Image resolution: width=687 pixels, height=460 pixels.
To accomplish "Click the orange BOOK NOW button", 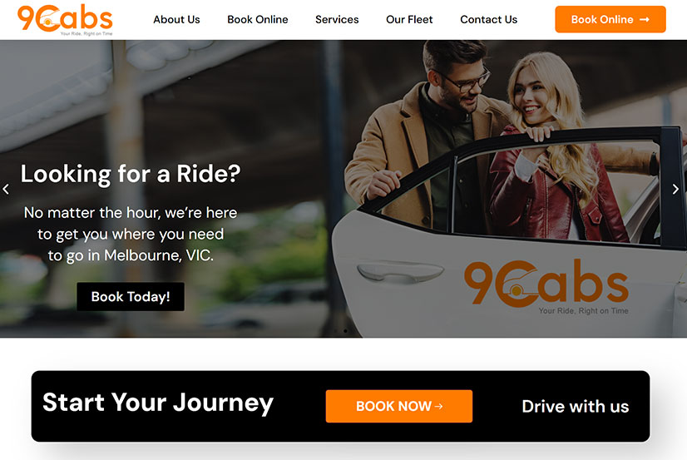I will pos(399,406).
